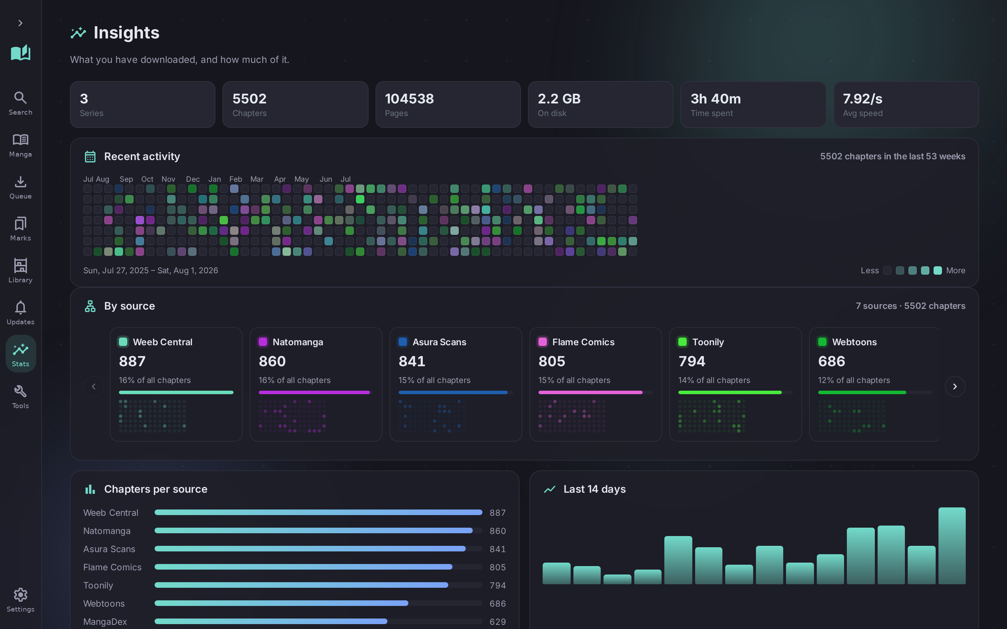1007x629 pixels.
Task: Open the download Queue icon
Action: click(20, 181)
